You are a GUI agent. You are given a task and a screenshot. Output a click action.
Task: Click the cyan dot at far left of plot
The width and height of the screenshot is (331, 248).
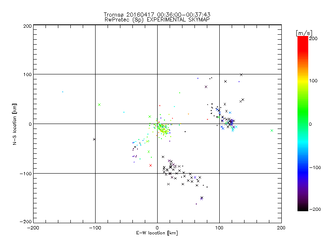tap(63, 92)
